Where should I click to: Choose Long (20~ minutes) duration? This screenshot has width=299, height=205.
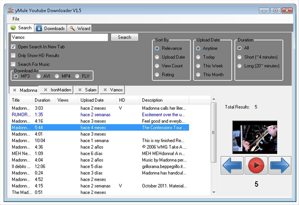pos(239,66)
